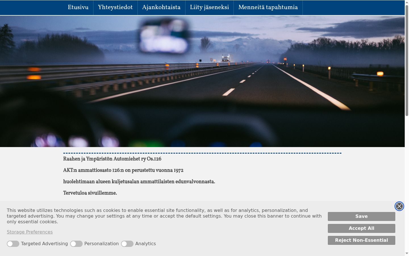Close the cookie consent banner

click(399, 206)
